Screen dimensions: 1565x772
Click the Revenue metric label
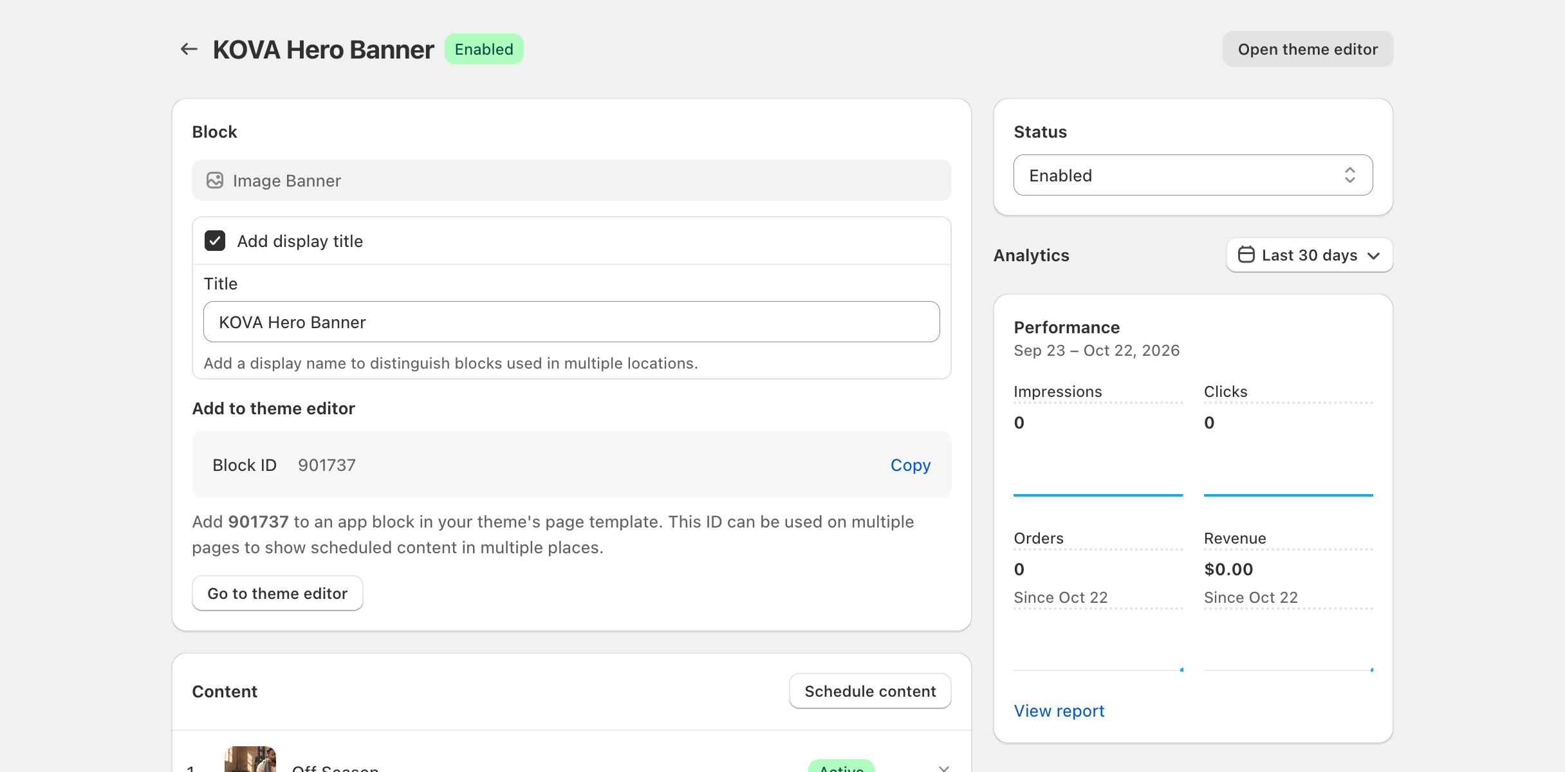tap(1235, 538)
